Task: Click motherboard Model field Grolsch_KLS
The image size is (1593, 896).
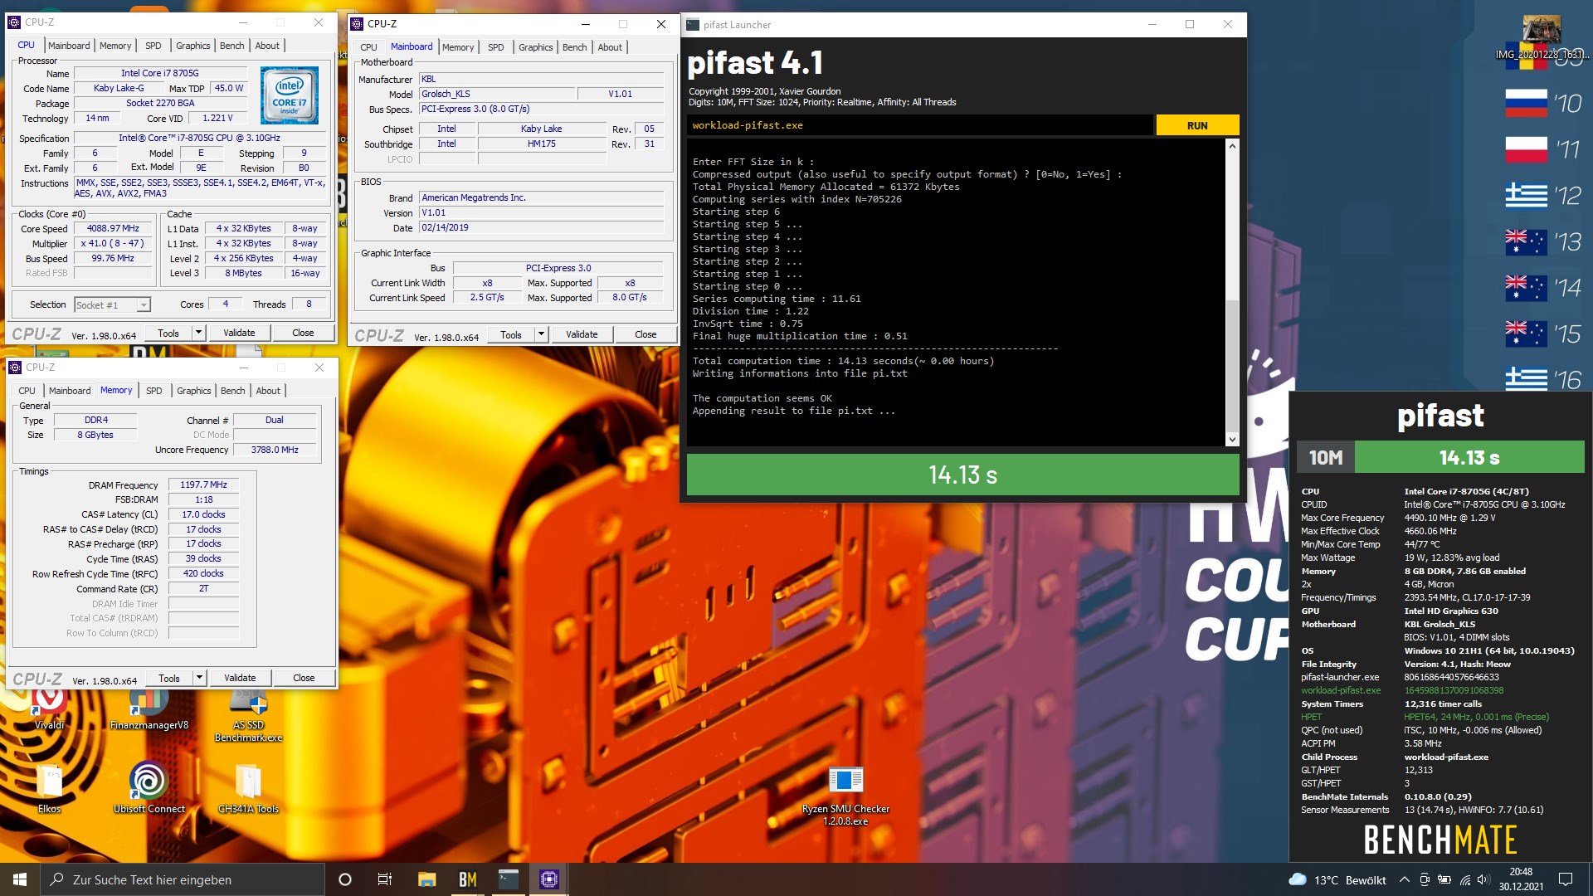Action: (496, 94)
